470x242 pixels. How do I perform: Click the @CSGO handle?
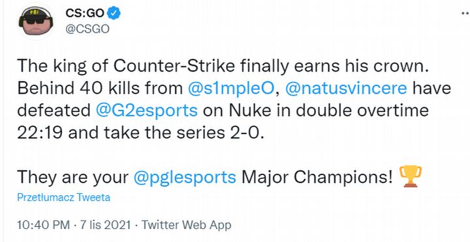[87, 29]
